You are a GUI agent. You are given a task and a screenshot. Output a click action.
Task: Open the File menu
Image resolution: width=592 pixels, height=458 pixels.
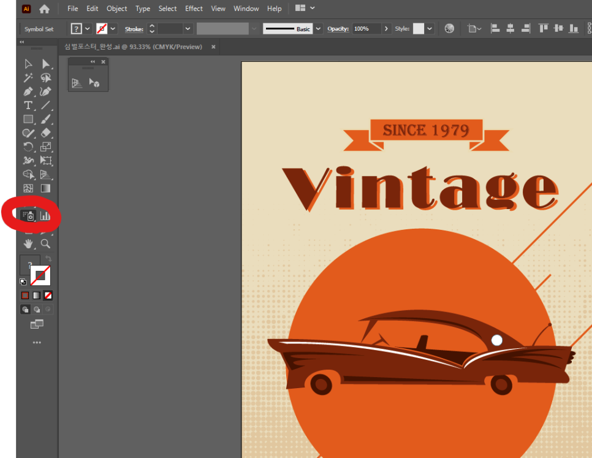point(72,9)
